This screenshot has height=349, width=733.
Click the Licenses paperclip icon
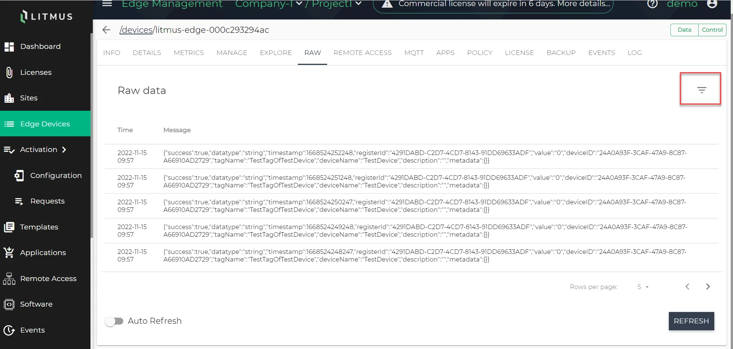[x=9, y=73]
